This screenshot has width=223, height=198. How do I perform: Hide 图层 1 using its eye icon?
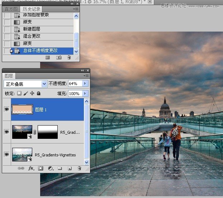coord(6,109)
